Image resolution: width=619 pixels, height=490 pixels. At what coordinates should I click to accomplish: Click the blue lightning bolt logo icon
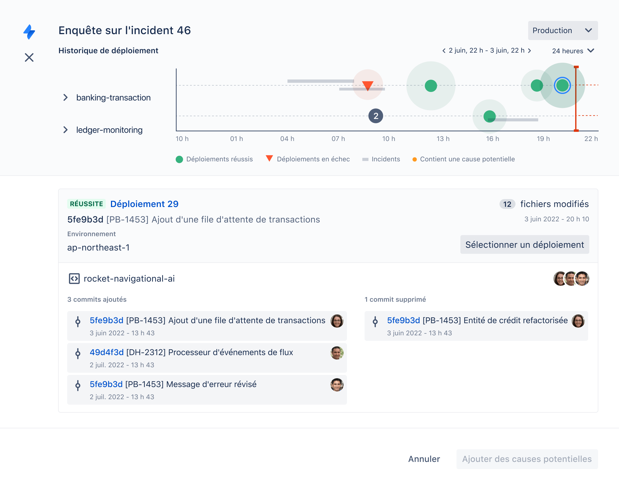click(29, 32)
